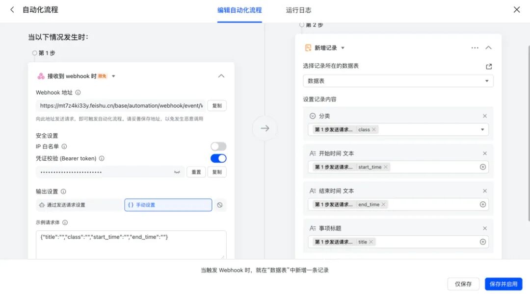The image size is (530, 294).
Task: Collapse the 新增记录 card
Action: click(488, 48)
